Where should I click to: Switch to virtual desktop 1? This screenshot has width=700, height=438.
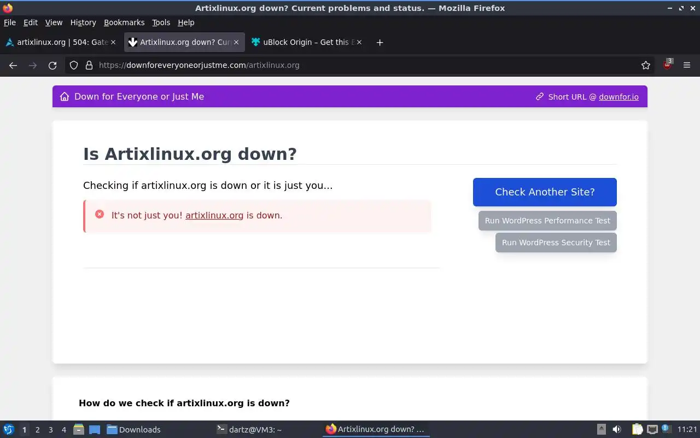tap(24, 430)
